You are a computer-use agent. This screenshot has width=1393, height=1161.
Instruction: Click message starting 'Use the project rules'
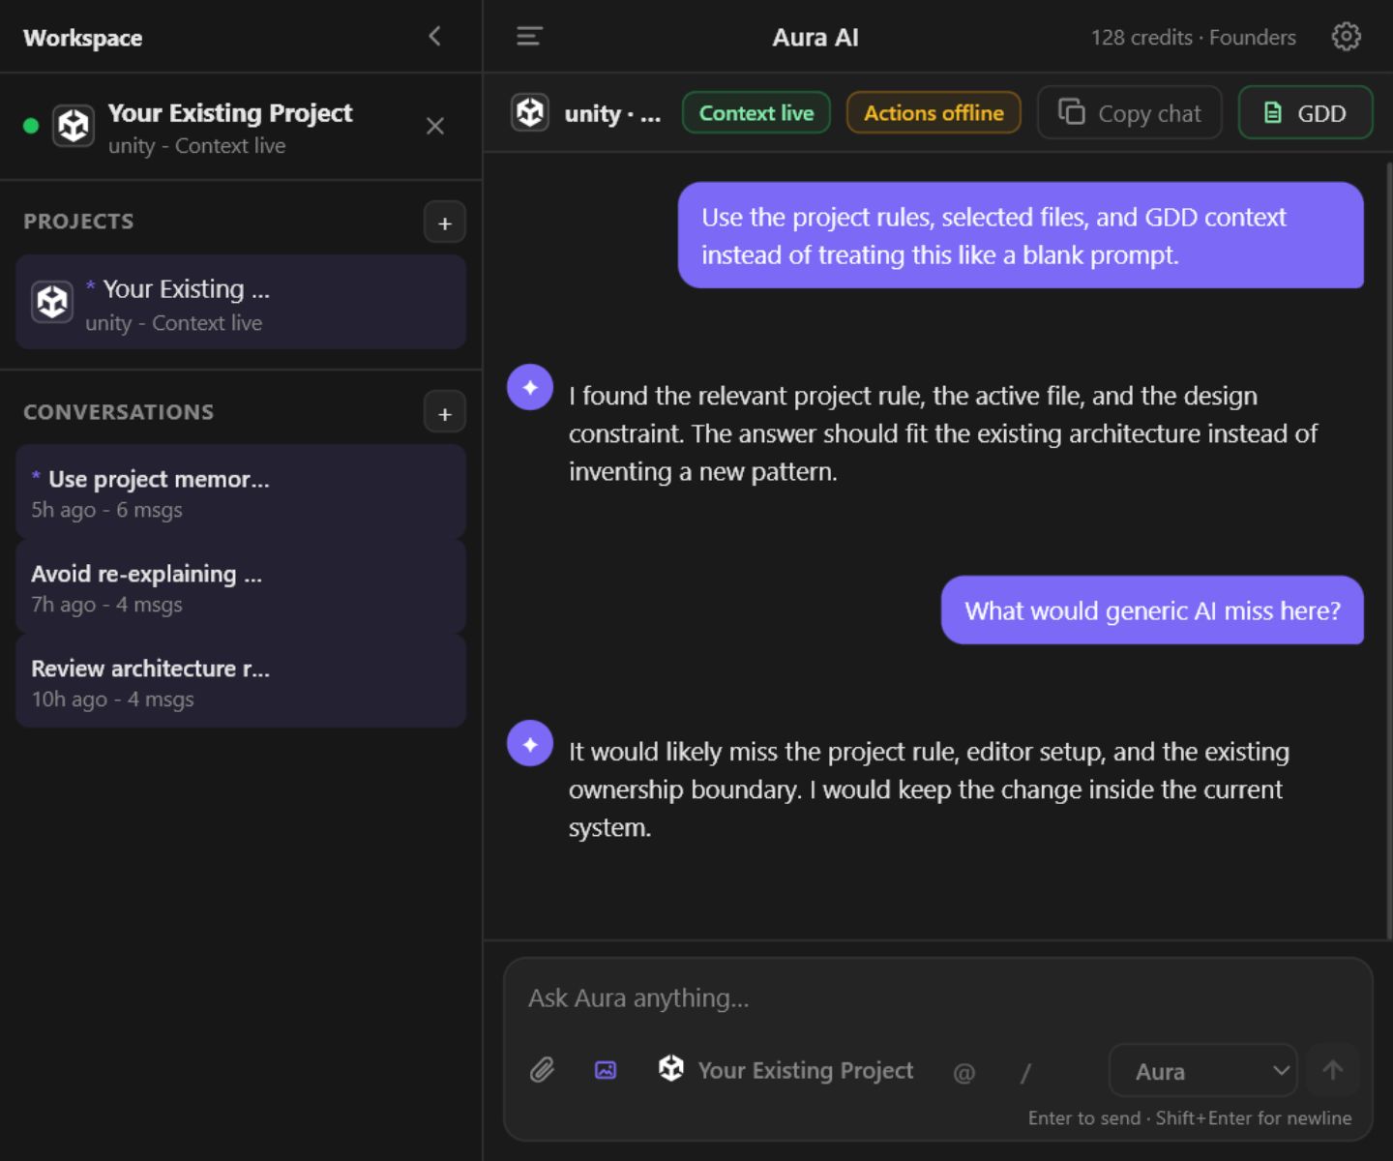1021,235
